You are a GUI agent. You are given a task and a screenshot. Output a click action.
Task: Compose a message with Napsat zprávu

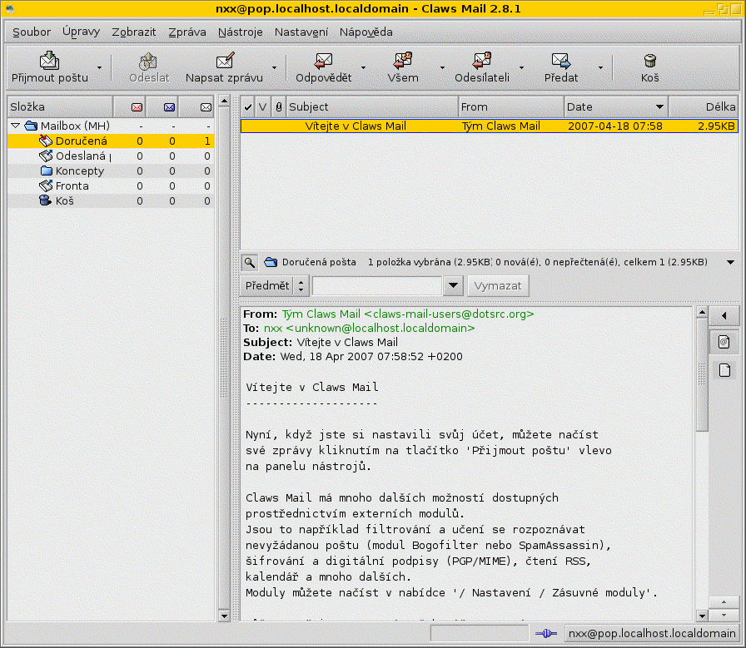coord(225,61)
